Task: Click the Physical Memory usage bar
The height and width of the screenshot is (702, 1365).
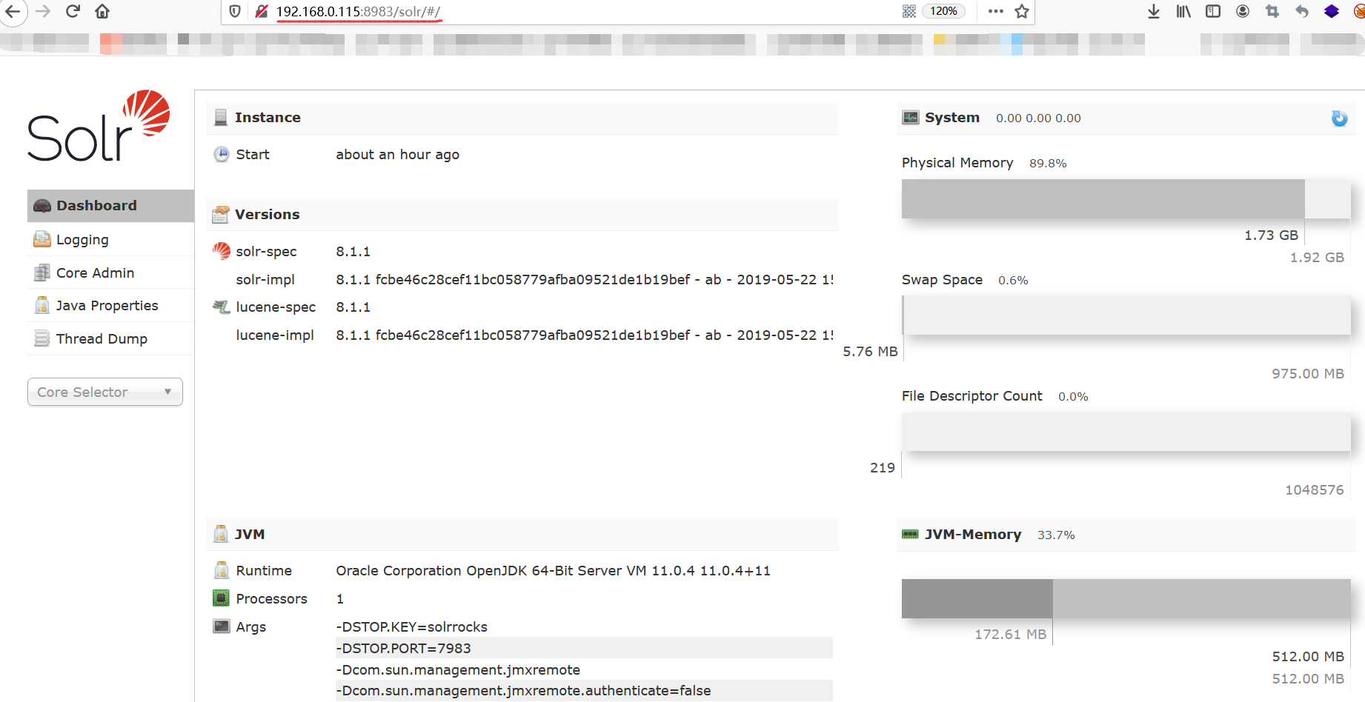Action: click(1126, 198)
